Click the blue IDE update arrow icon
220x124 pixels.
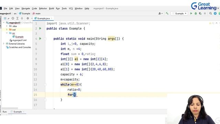click(x=215, y=13)
